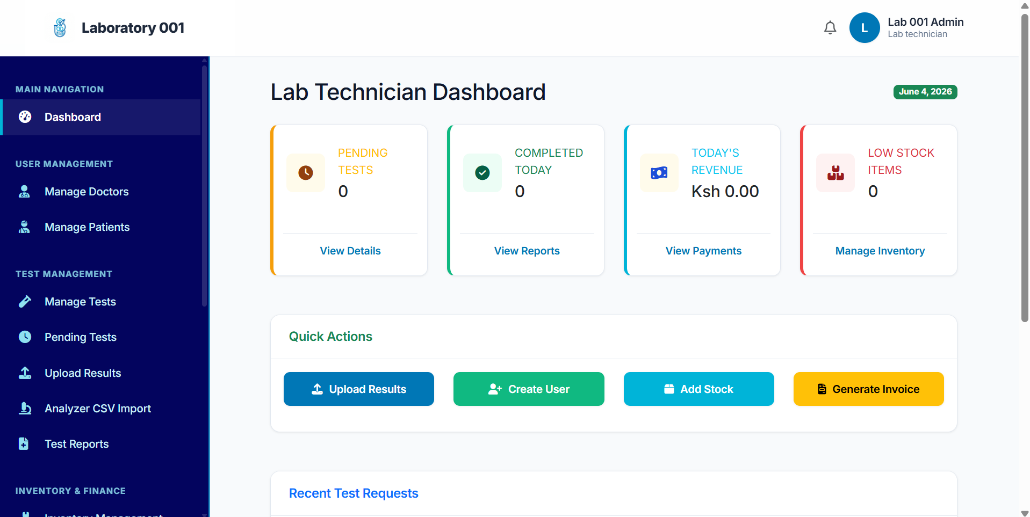The height and width of the screenshot is (517, 1030).
Task: Click the Ksh 0.00 revenue value
Action: (725, 192)
